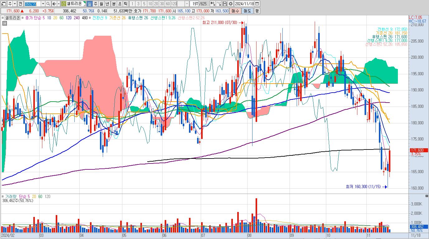The height and width of the screenshot is (239, 429).
Task: Click the 매도 sell button
Action: click(x=247, y=11)
